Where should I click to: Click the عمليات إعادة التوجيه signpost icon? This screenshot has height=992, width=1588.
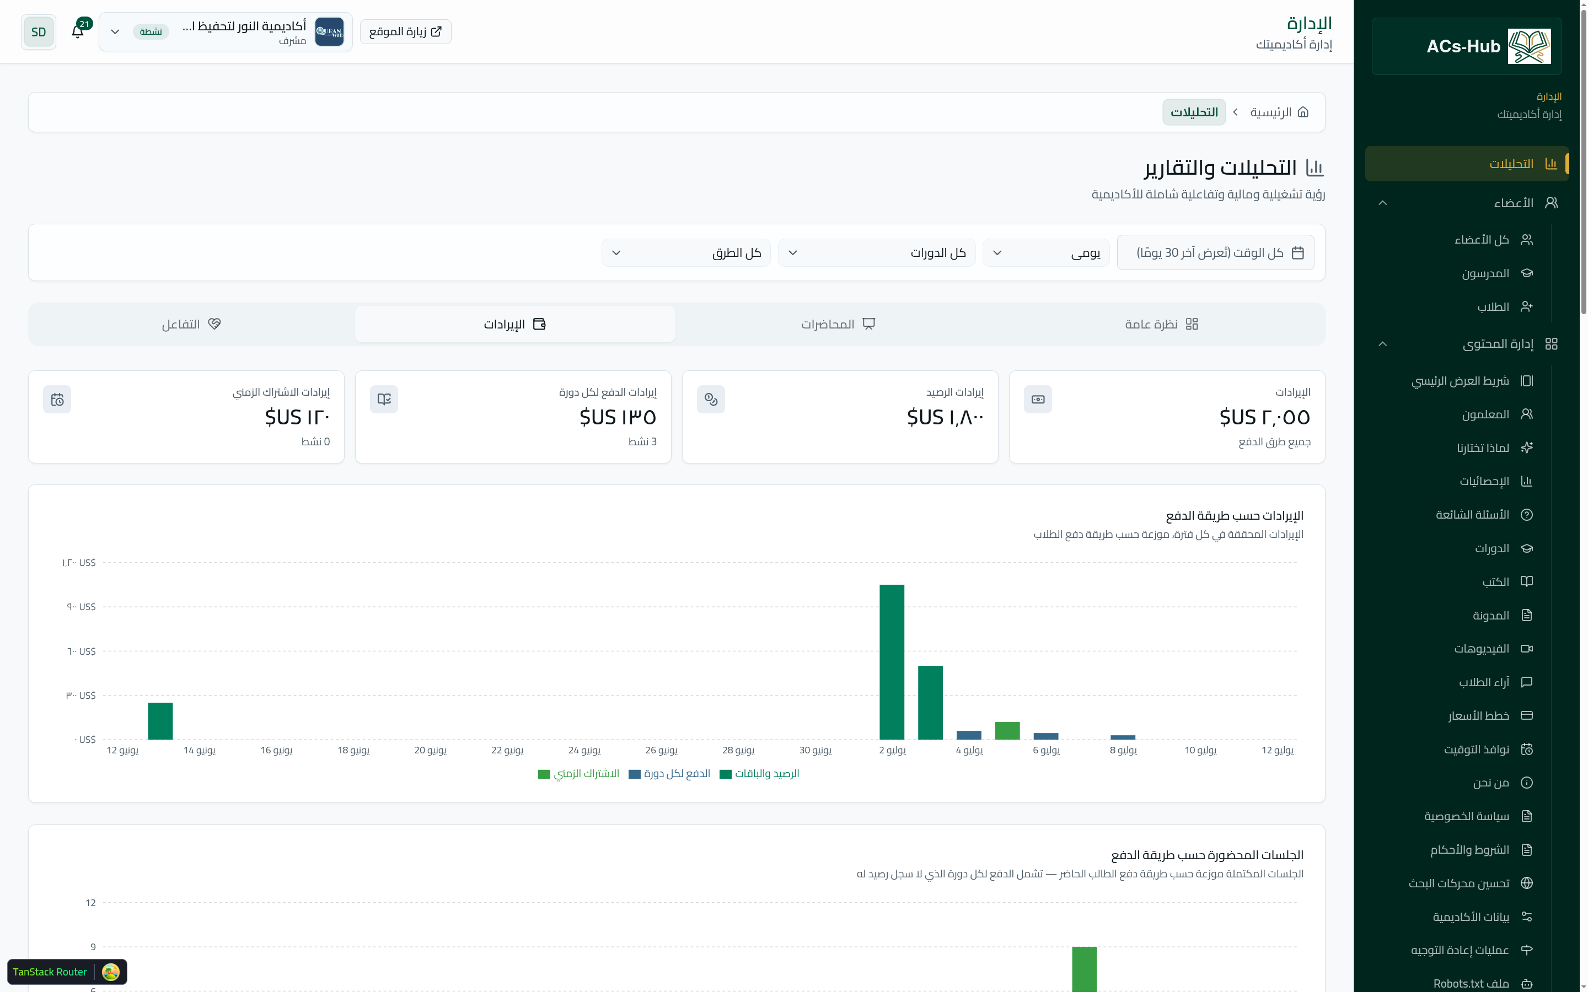click(1526, 950)
